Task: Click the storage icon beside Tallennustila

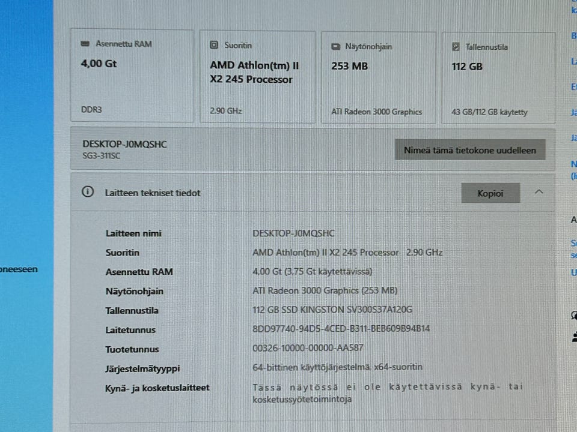Action: point(456,47)
